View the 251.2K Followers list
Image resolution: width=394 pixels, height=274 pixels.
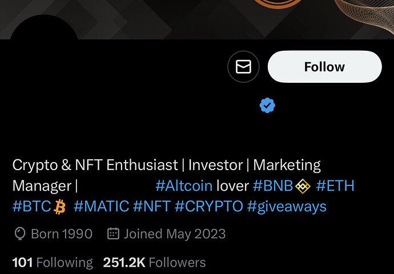pyautogui.click(x=154, y=263)
